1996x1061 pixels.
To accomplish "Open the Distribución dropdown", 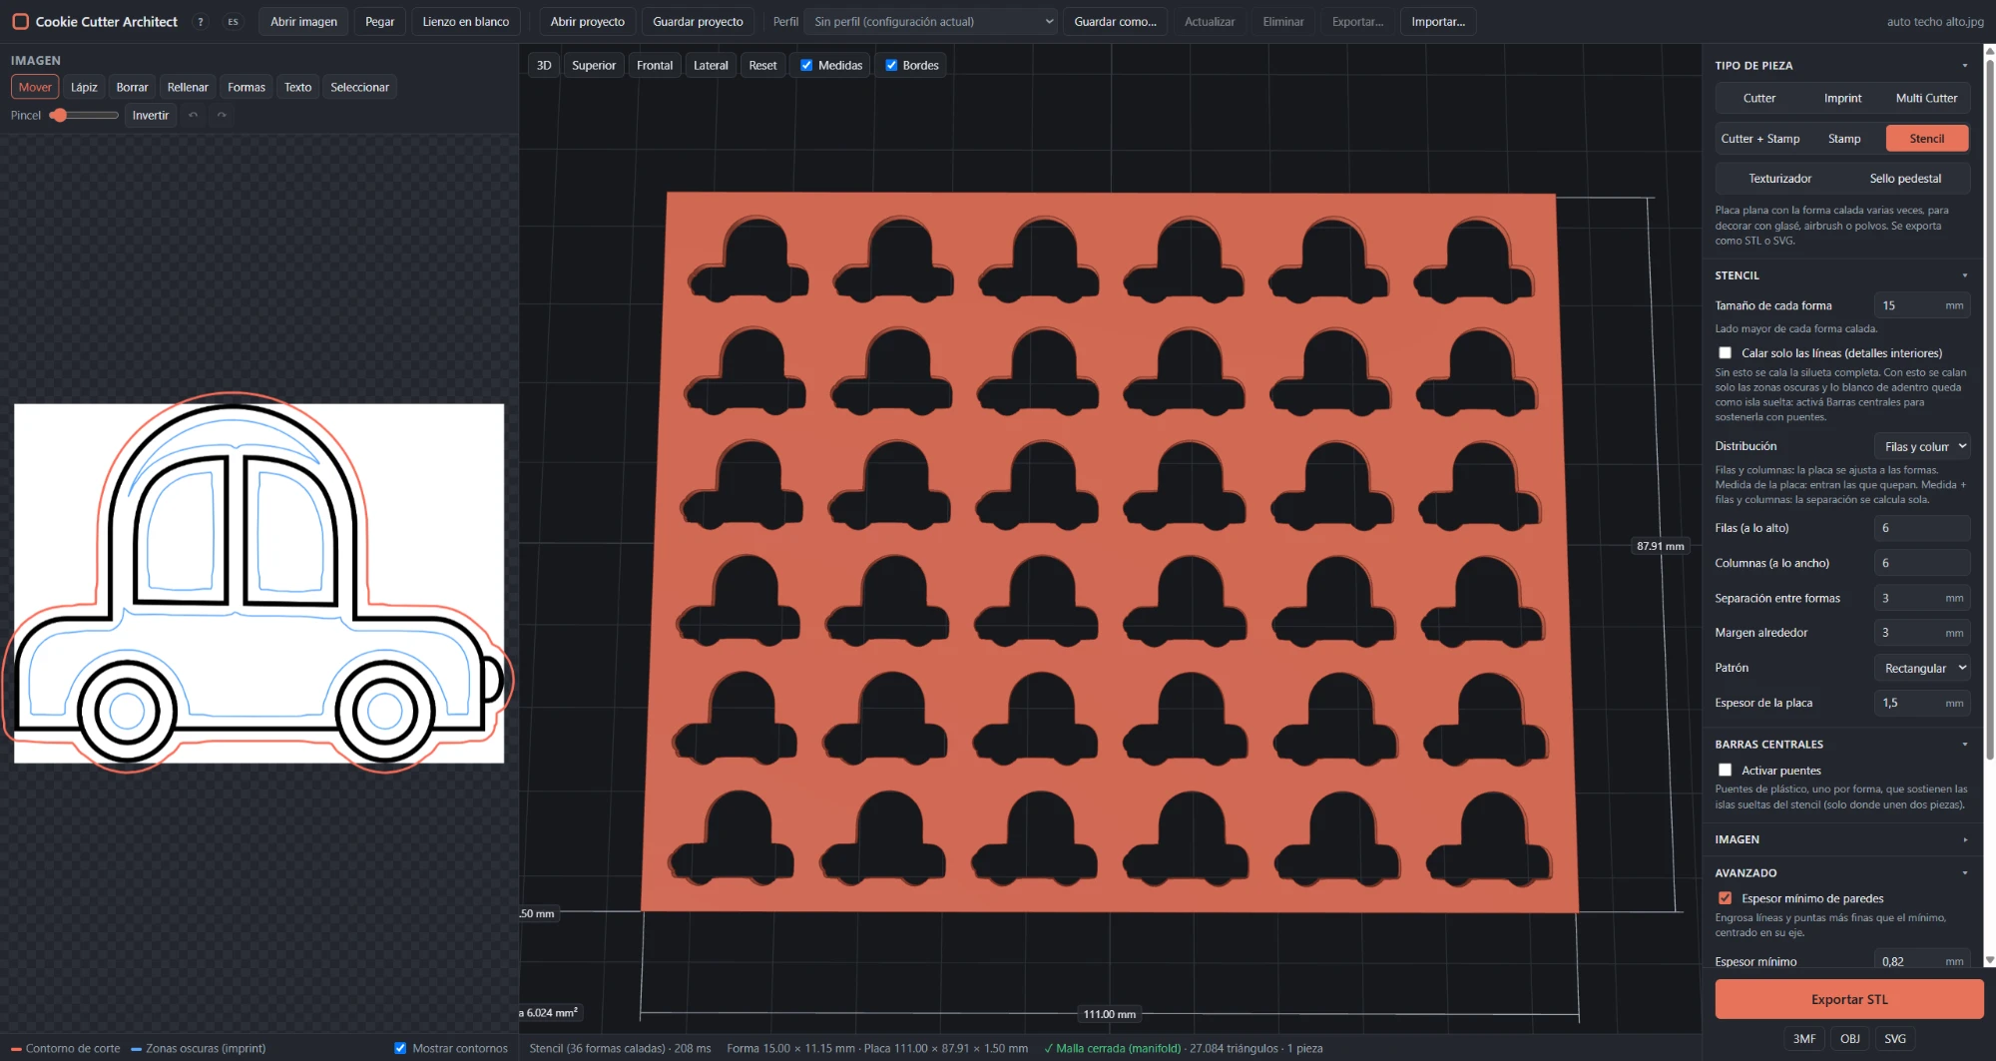I will tap(1922, 447).
